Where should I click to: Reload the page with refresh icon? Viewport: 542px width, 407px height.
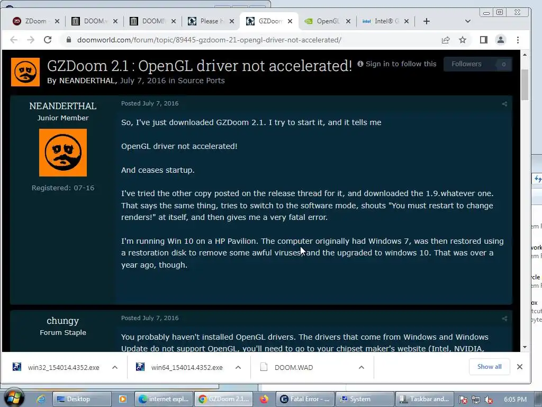pyautogui.click(x=48, y=40)
